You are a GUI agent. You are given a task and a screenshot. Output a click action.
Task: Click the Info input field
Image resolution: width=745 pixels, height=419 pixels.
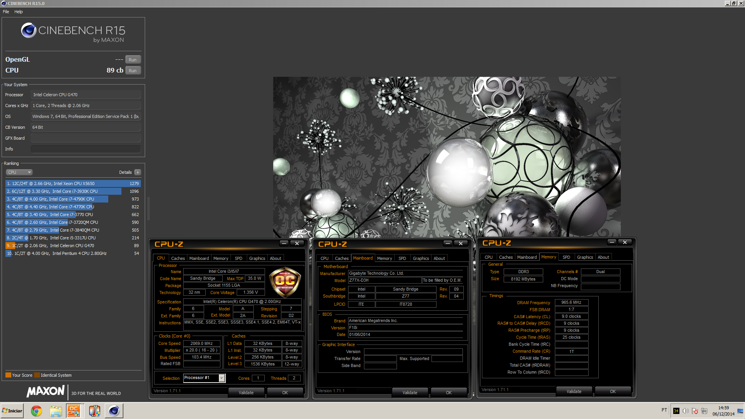click(86, 149)
